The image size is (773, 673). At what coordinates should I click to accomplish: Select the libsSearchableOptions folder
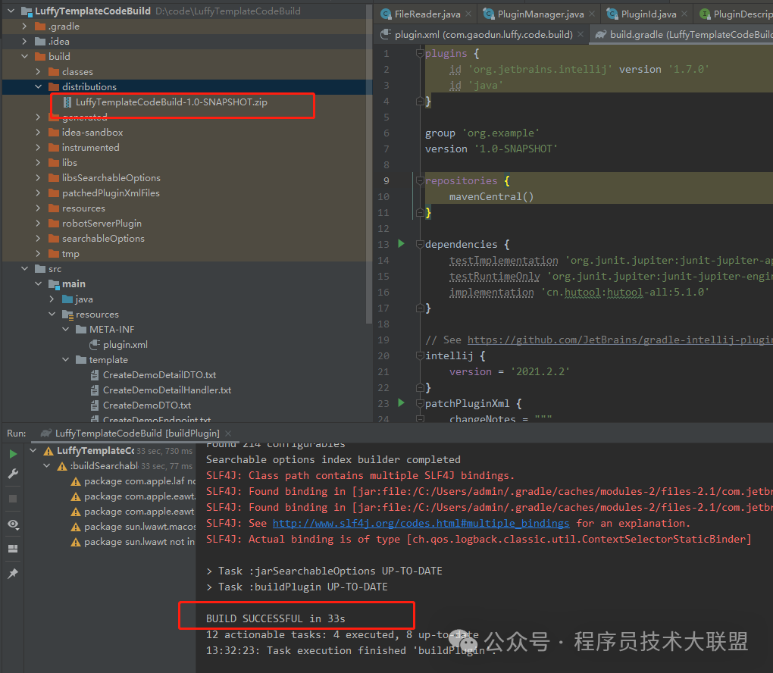111,178
